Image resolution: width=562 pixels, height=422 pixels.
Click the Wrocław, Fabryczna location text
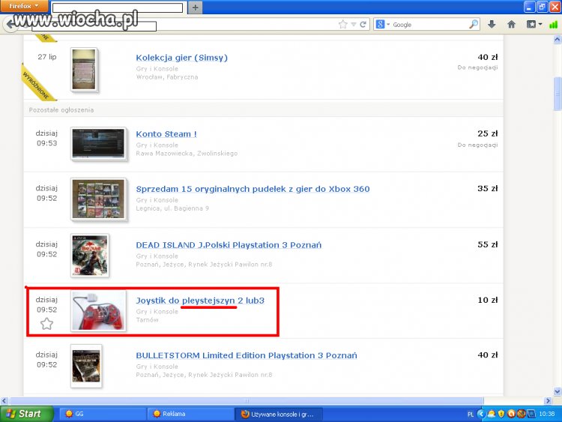pyautogui.click(x=167, y=77)
